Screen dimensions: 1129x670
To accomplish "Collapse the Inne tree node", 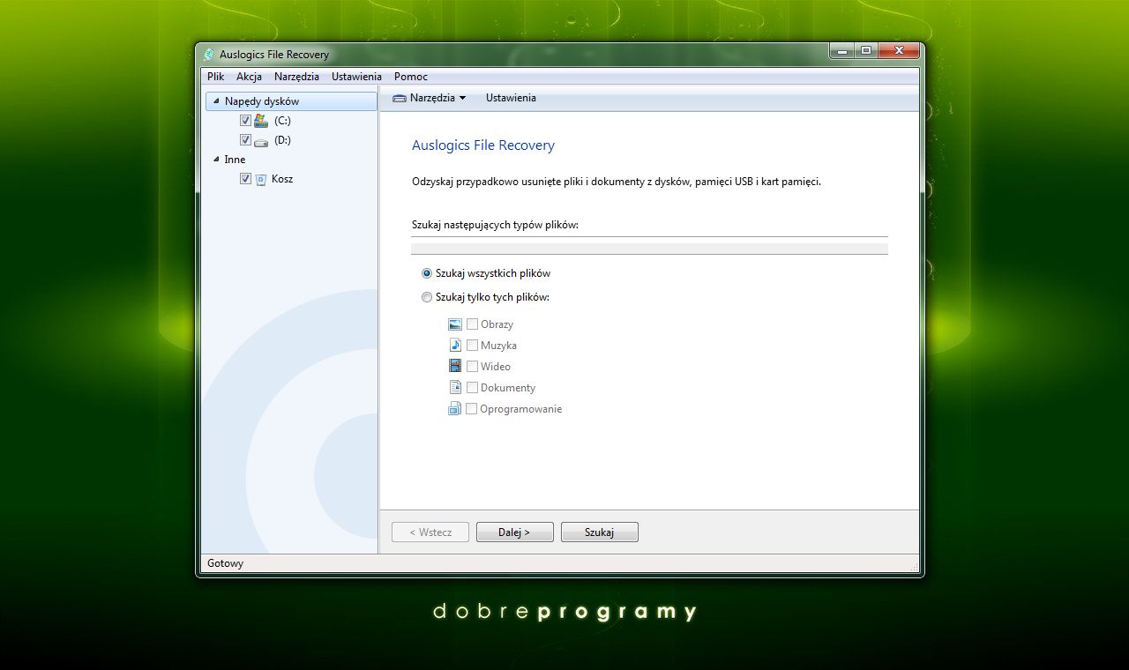I will 216,160.
